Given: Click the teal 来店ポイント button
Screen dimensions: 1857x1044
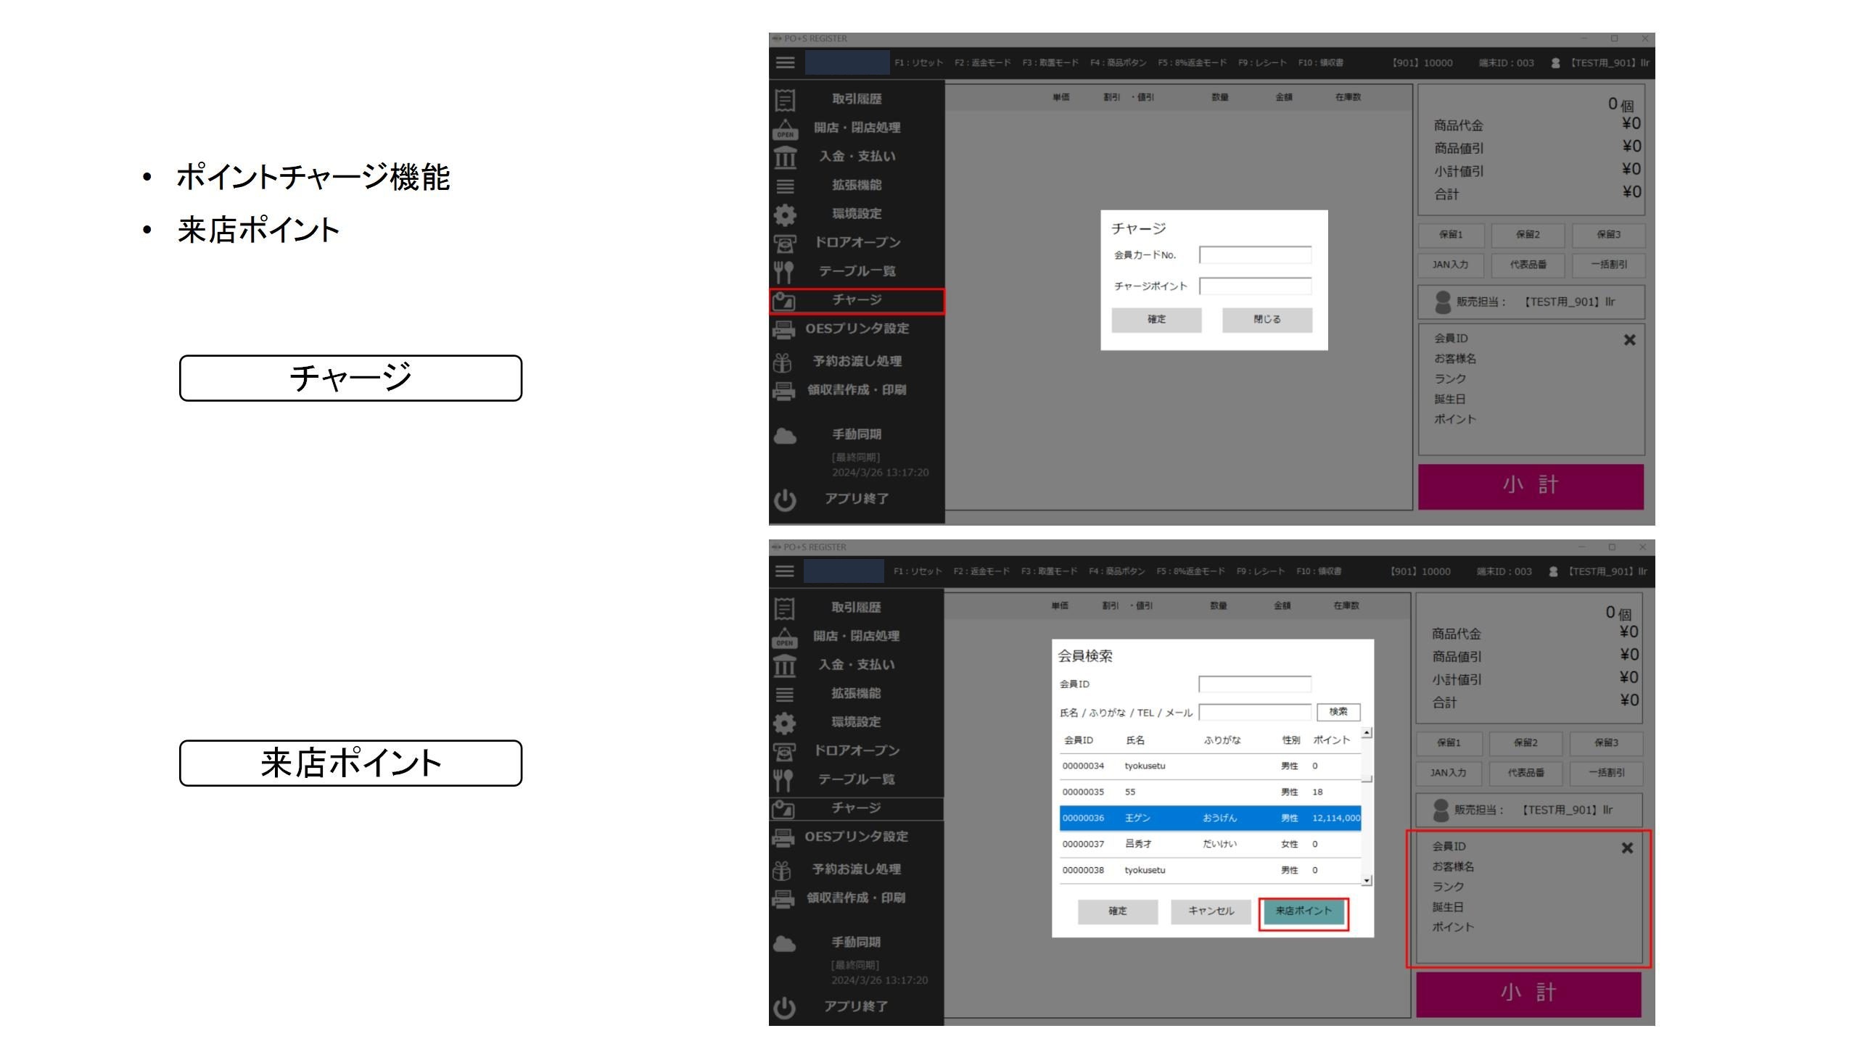Looking at the screenshot, I should (1304, 911).
